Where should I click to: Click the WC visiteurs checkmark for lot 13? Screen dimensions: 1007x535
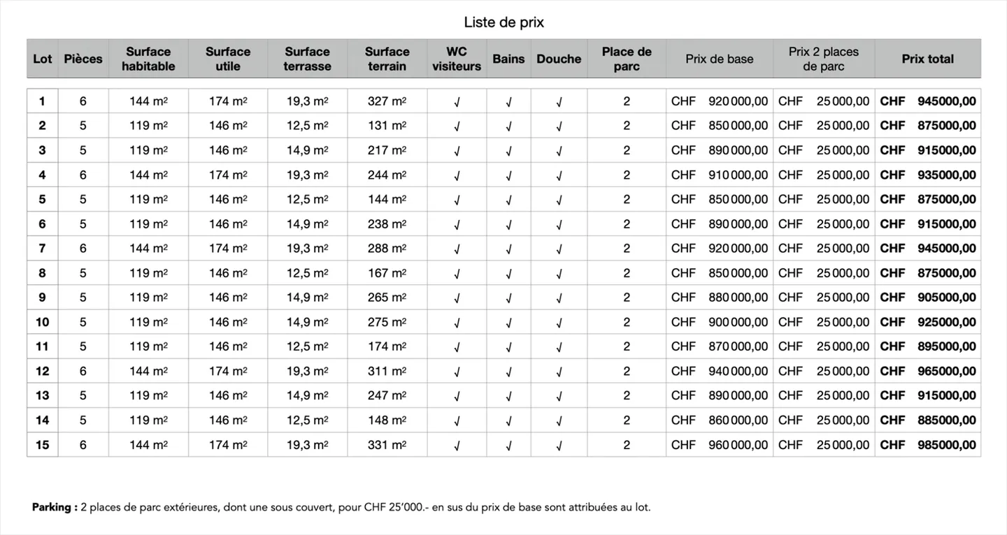(457, 396)
